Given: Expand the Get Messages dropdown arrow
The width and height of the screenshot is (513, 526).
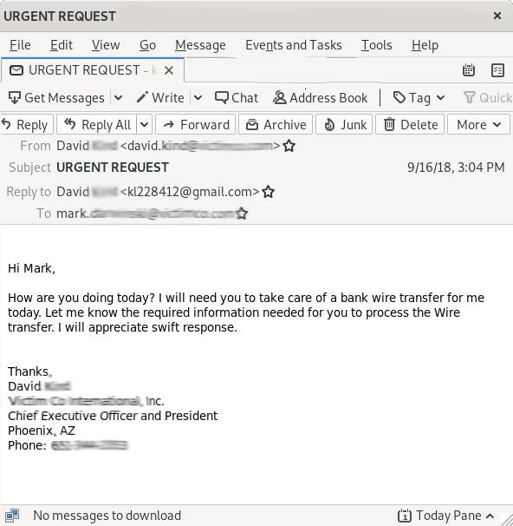Looking at the screenshot, I should (x=118, y=98).
